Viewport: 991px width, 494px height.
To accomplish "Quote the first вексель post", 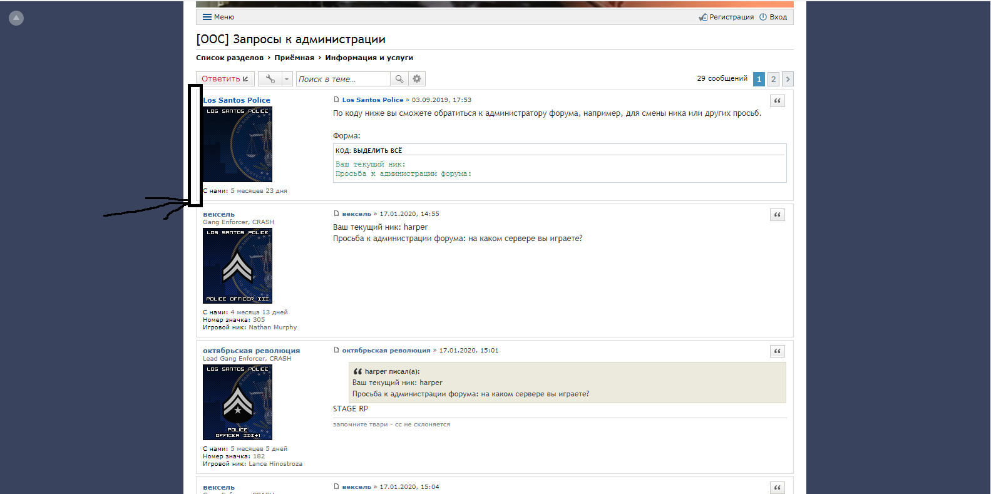I will 777,215.
